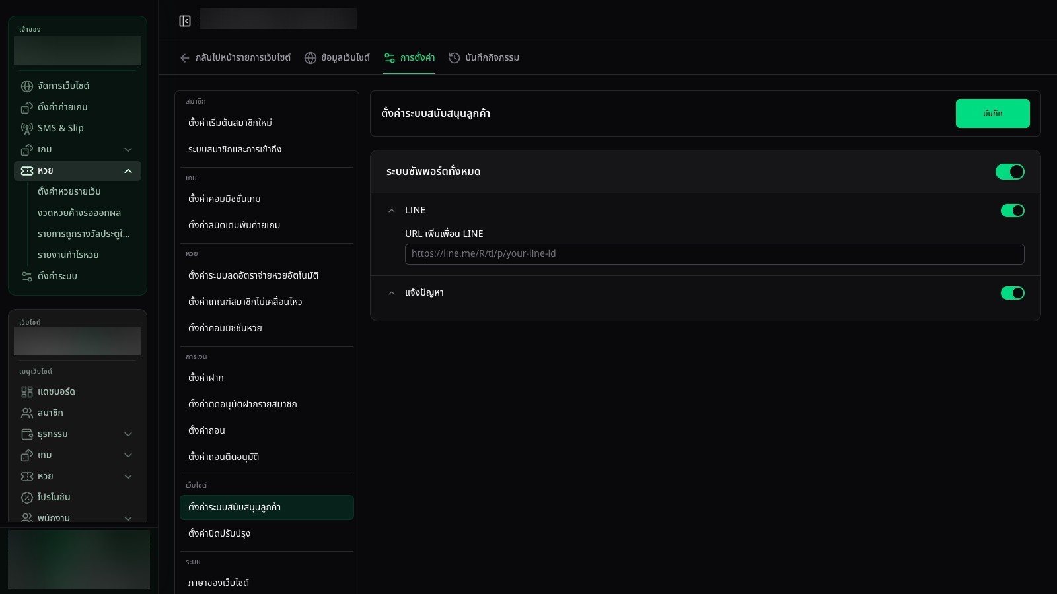Toggle the ระบบซัพพอร์ตทั้งหมด switch
This screenshot has height=594, width=1057.
(1010, 172)
